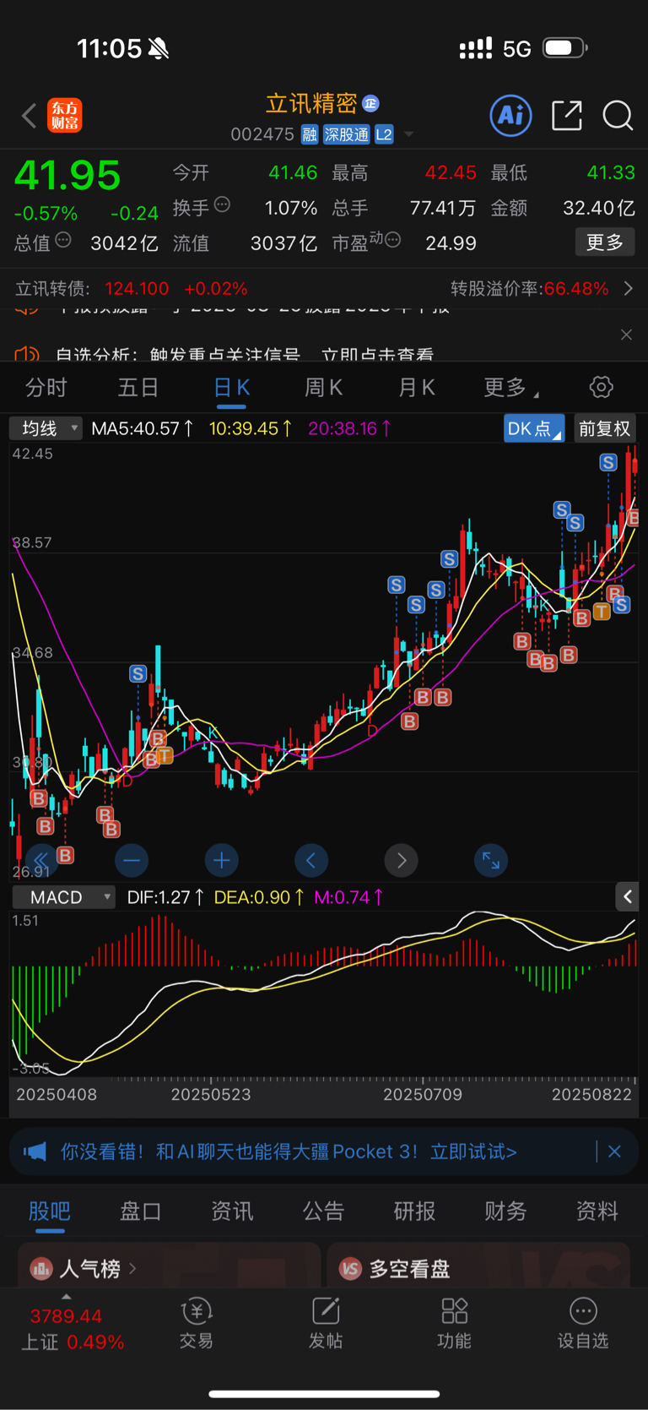
Task: Tap the MA5:40.57 moving average label
Action: [142, 428]
